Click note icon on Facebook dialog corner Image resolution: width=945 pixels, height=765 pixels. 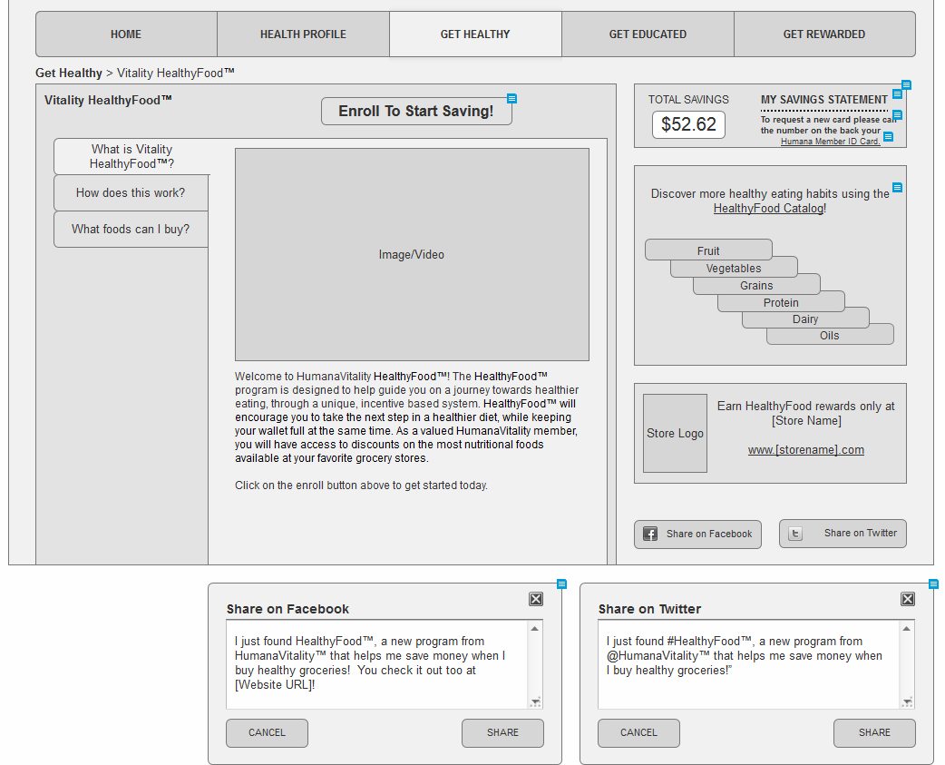561,584
